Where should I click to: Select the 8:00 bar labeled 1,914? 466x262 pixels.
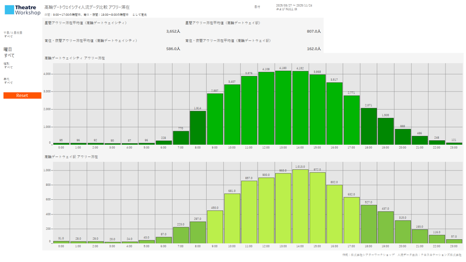(x=197, y=128)
